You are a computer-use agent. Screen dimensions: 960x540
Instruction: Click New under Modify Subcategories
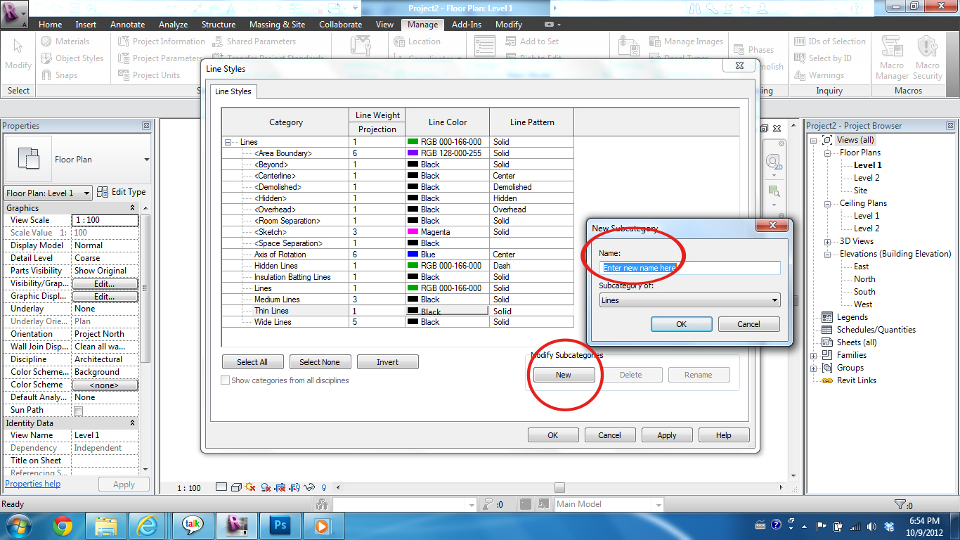pos(564,374)
